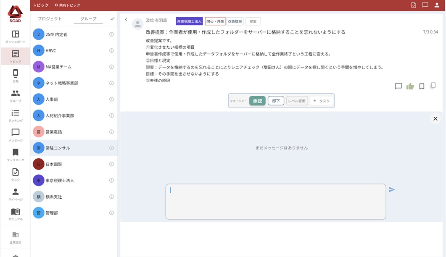Image resolution: width=446 pixels, height=257 pixels.
Task: Show info for 管理部 group
Action: [x=111, y=213]
